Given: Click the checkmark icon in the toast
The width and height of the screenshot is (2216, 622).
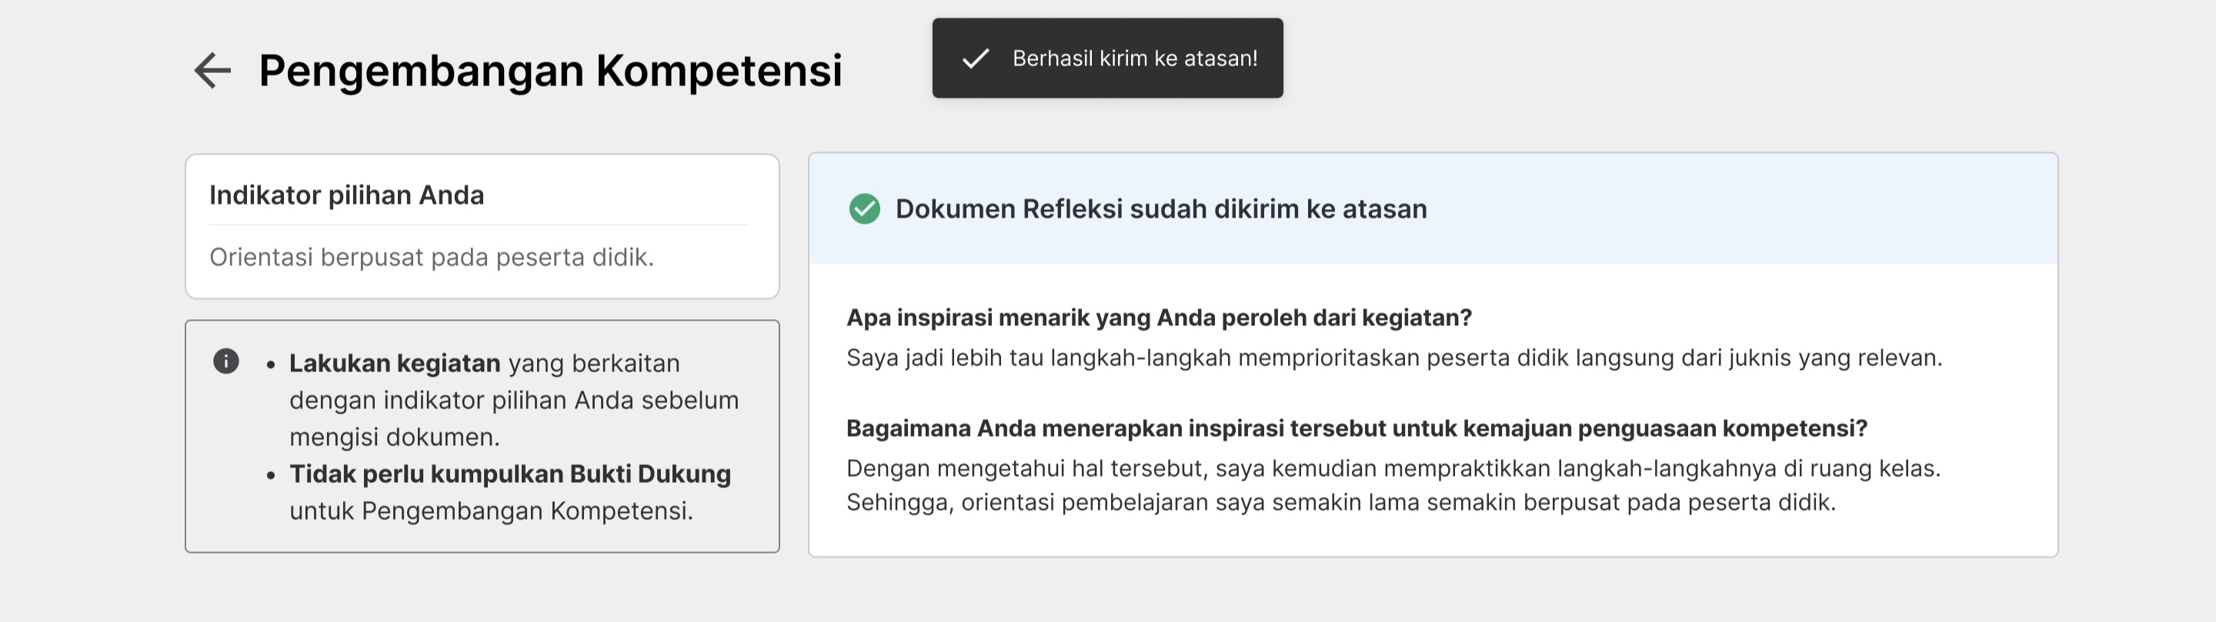Looking at the screenshot, I should 976,58.
